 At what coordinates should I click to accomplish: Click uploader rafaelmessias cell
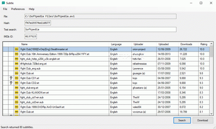(144, 64)
